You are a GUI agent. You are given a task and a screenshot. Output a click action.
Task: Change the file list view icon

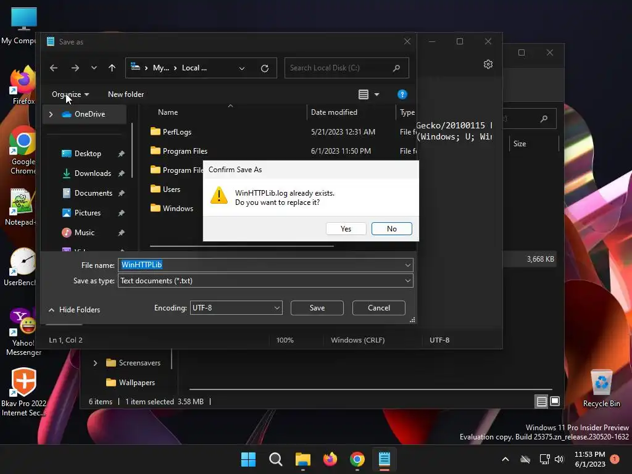363,94
